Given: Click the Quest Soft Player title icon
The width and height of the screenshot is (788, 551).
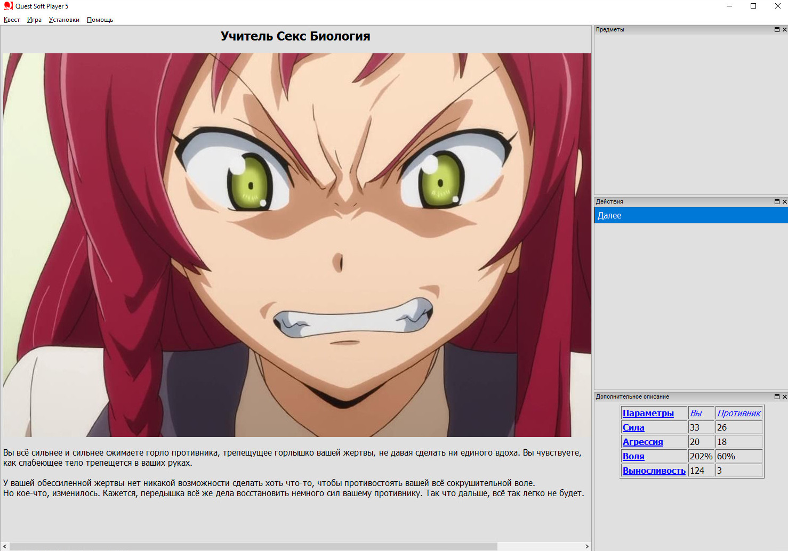Looking at the screenshot, I should (8, 6).
